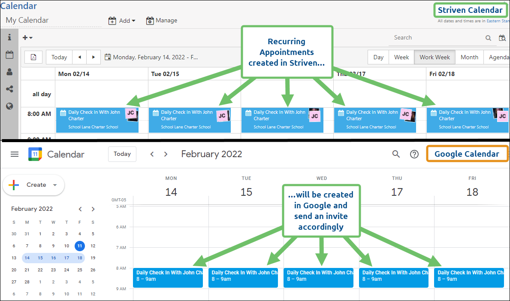510x301 pixels.
Task: Click the Google Calendar logo
Action: pos(35,154)
